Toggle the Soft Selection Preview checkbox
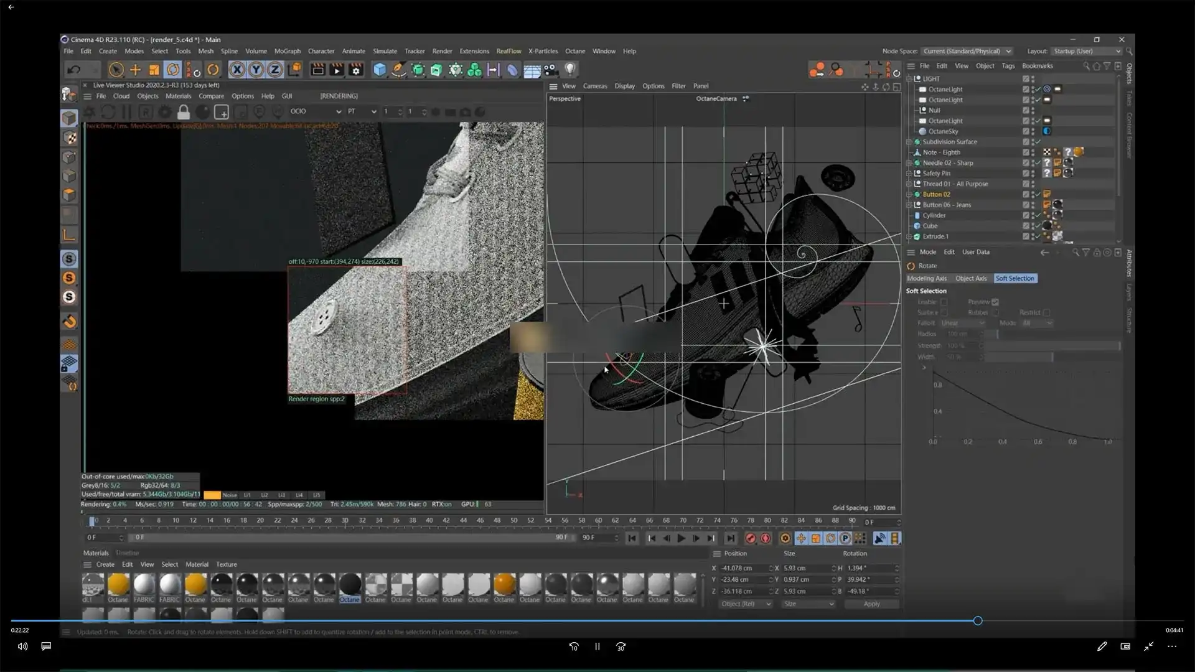 pyautogui.click(x=995, y=302)
